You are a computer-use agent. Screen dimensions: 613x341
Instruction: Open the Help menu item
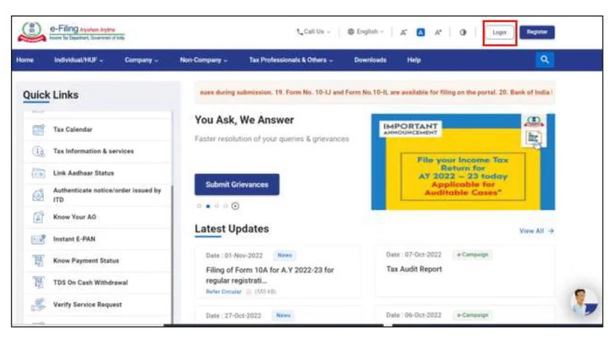(413, 60)
